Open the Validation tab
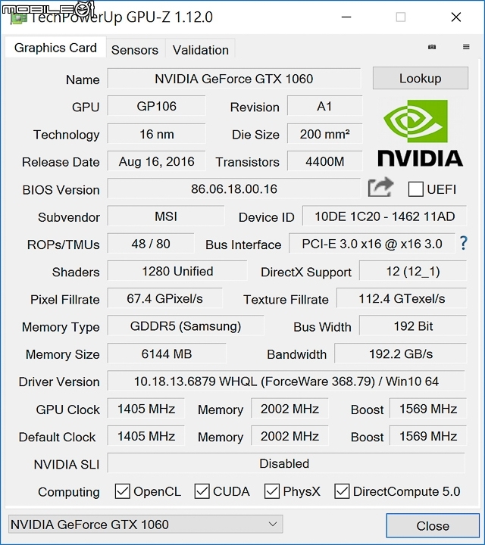This screenshot has height=545, width=485. 201,50
